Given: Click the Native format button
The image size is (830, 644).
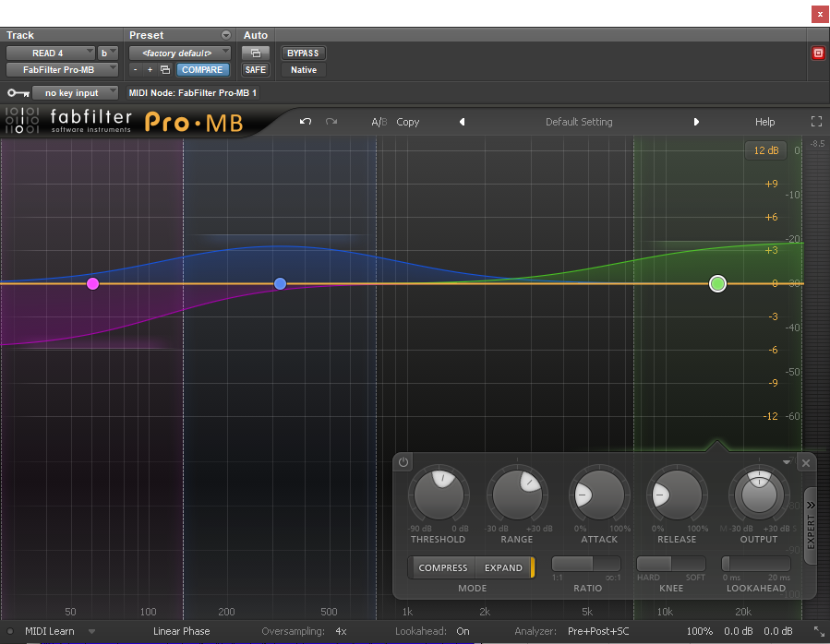Looking at the screenshot, I should tap(304, 69).
